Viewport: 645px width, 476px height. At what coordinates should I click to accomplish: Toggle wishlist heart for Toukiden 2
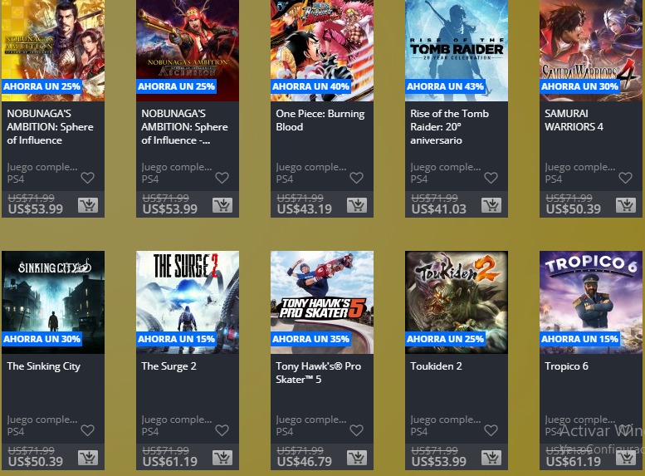491,430
